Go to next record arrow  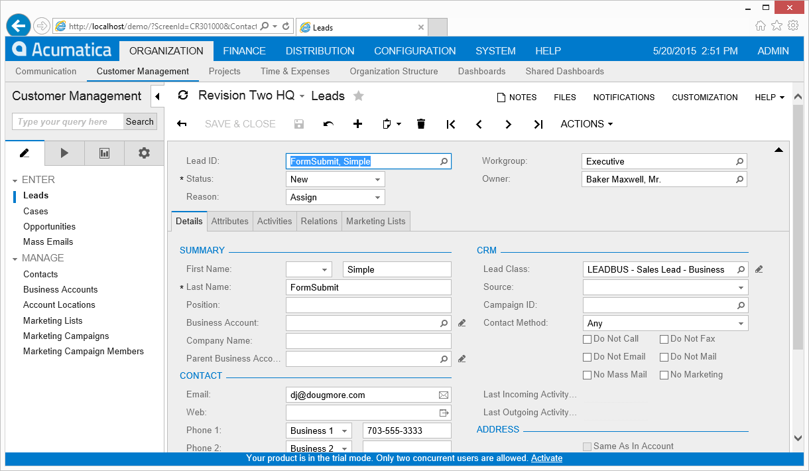click(508, 124)
